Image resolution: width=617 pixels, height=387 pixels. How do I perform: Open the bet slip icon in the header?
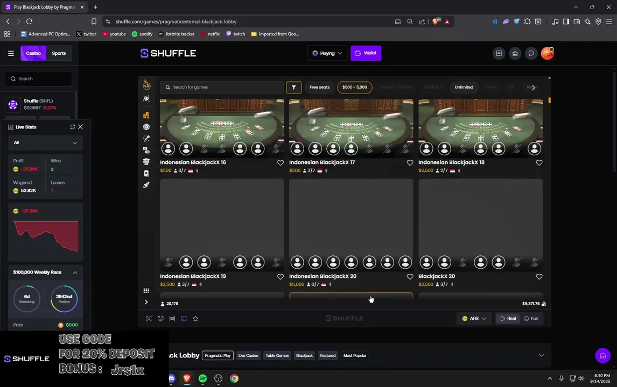499,53
